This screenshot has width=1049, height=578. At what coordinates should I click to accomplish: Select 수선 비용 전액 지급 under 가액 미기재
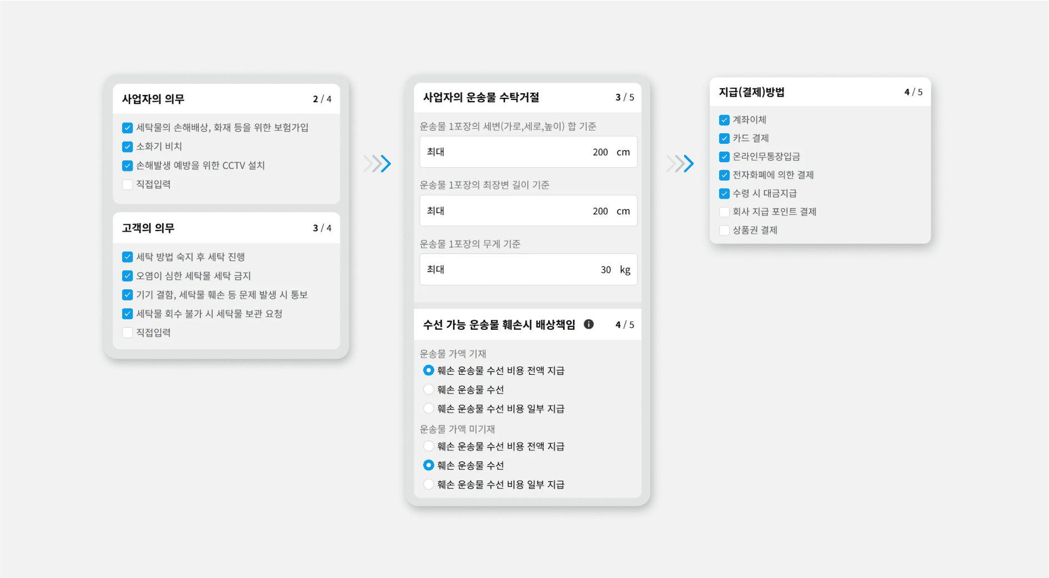click(x=428, y=446)
